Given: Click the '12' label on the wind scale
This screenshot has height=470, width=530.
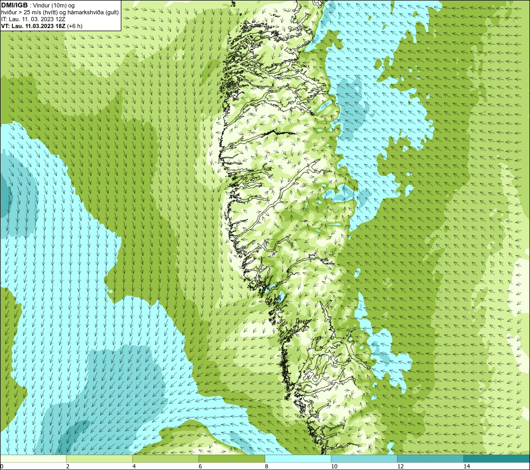Looking at the screenshot, I should pyautogui.click(x=401, y=467).
